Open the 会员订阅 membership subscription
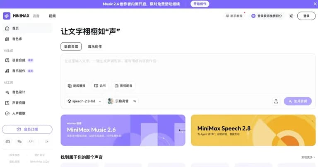 point(27,129)
